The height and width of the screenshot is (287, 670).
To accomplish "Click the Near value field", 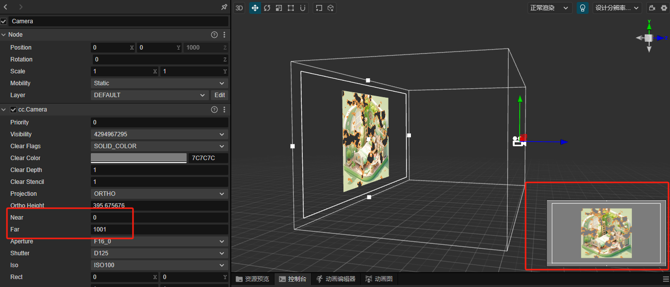I will pos(159,218).
